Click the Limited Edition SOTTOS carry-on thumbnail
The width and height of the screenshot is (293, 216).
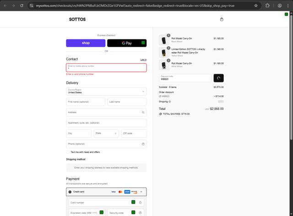click(x=164, y=52)
